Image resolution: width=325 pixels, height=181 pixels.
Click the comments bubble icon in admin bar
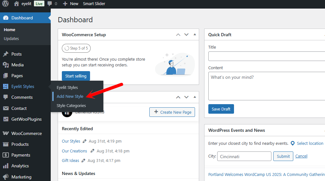(x=50, y=4)
